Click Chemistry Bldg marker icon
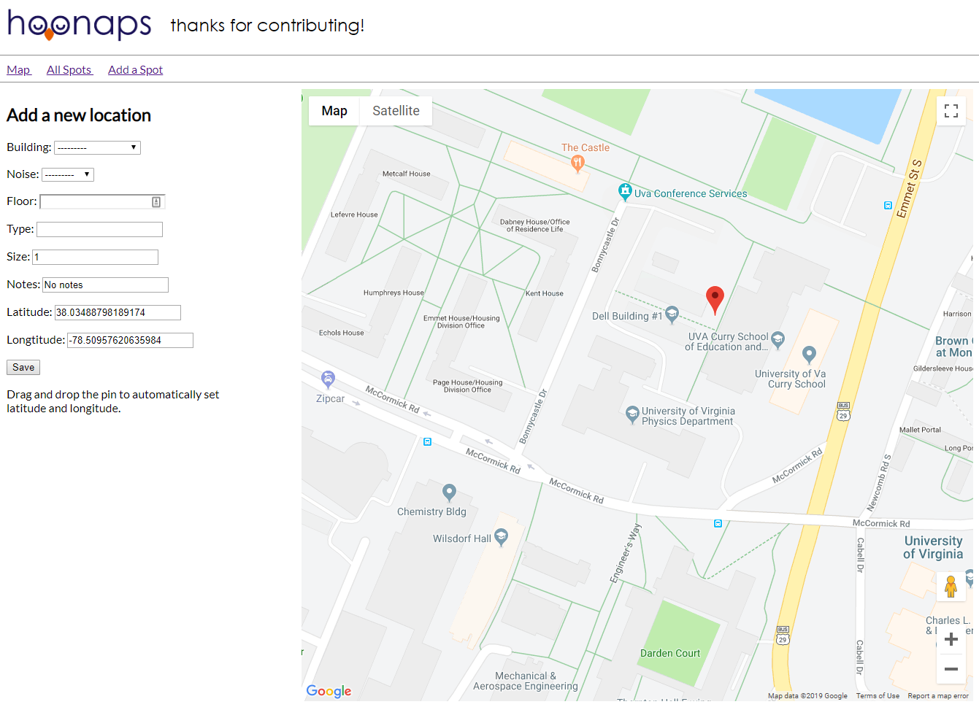This screenshot has height=707, width=979. (449, 492)
